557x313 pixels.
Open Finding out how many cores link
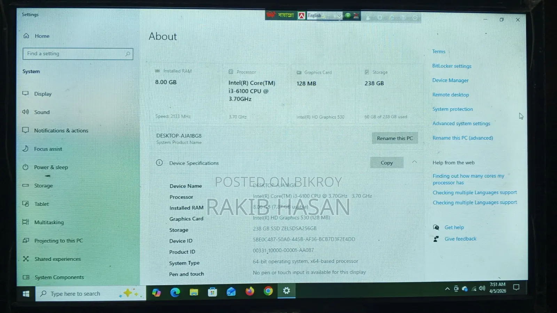(x=468, y=179)
